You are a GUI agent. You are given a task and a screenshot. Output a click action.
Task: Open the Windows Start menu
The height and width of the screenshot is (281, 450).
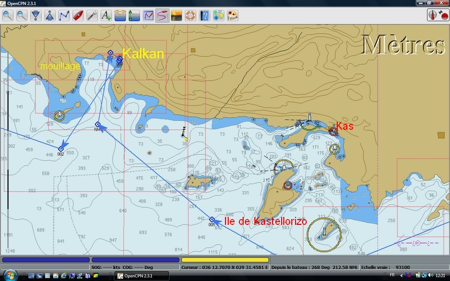point(11,275)
